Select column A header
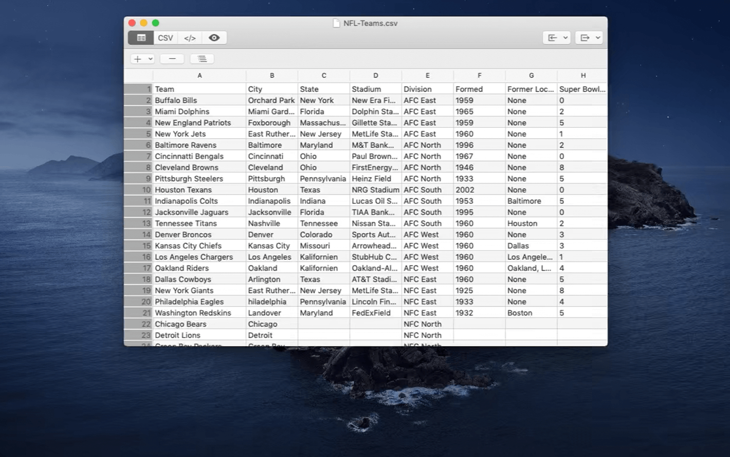This screenshot has height=457, width=730. 199,75
